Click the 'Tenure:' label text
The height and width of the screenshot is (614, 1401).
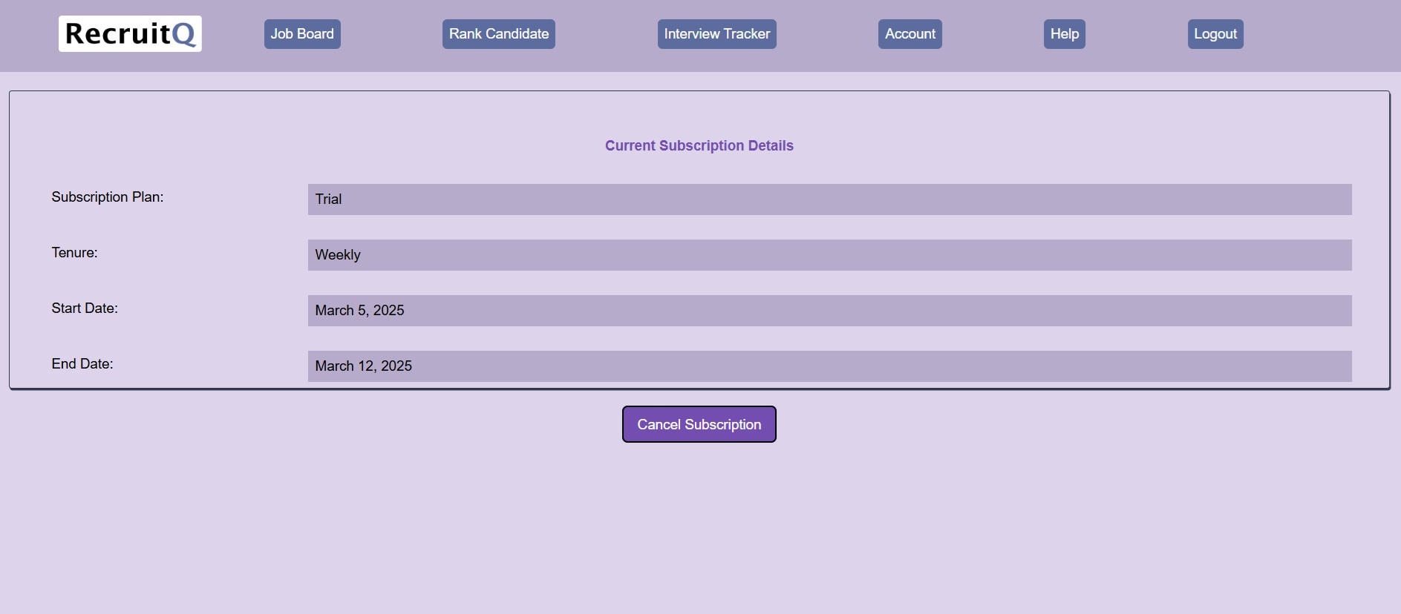(x=74, y=253)
